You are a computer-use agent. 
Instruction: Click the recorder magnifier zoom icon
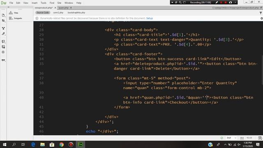(180, 2)
